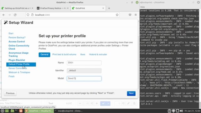Open the Plugin Blacklist wizard step
This screenshot has height=113, width=201.
point(17,60)
